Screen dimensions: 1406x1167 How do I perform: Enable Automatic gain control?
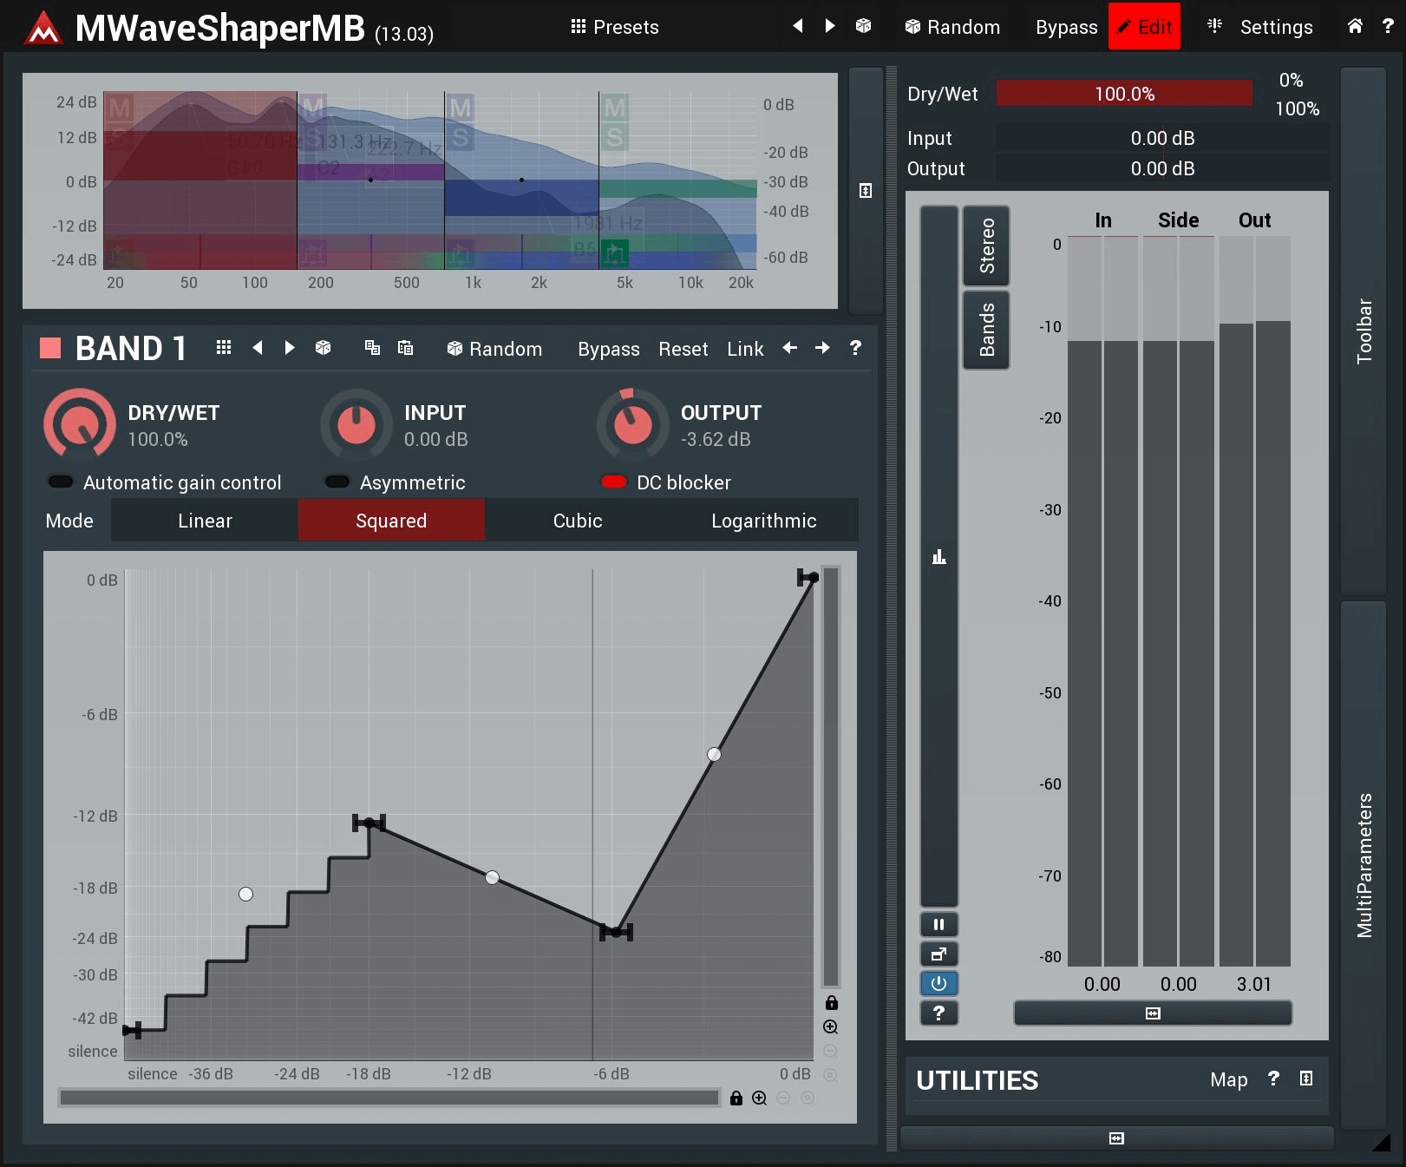(62, 482)
